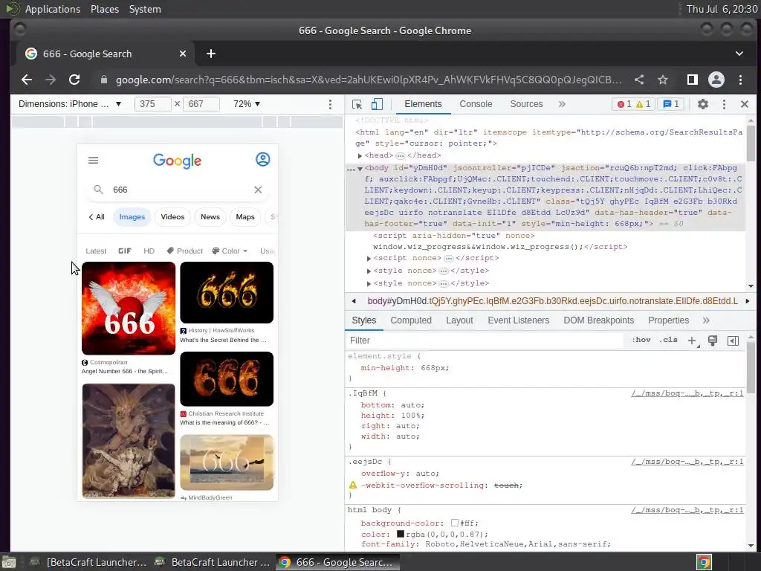Show more style pane tabs chevron
Screen dimensions: 761x571
tap(706, 320)
